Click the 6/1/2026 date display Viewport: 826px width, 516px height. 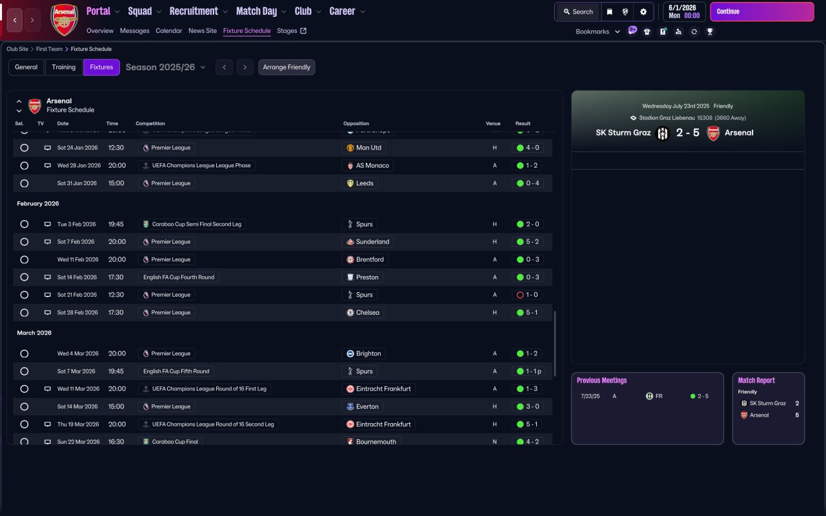click(x=684, y=12)
